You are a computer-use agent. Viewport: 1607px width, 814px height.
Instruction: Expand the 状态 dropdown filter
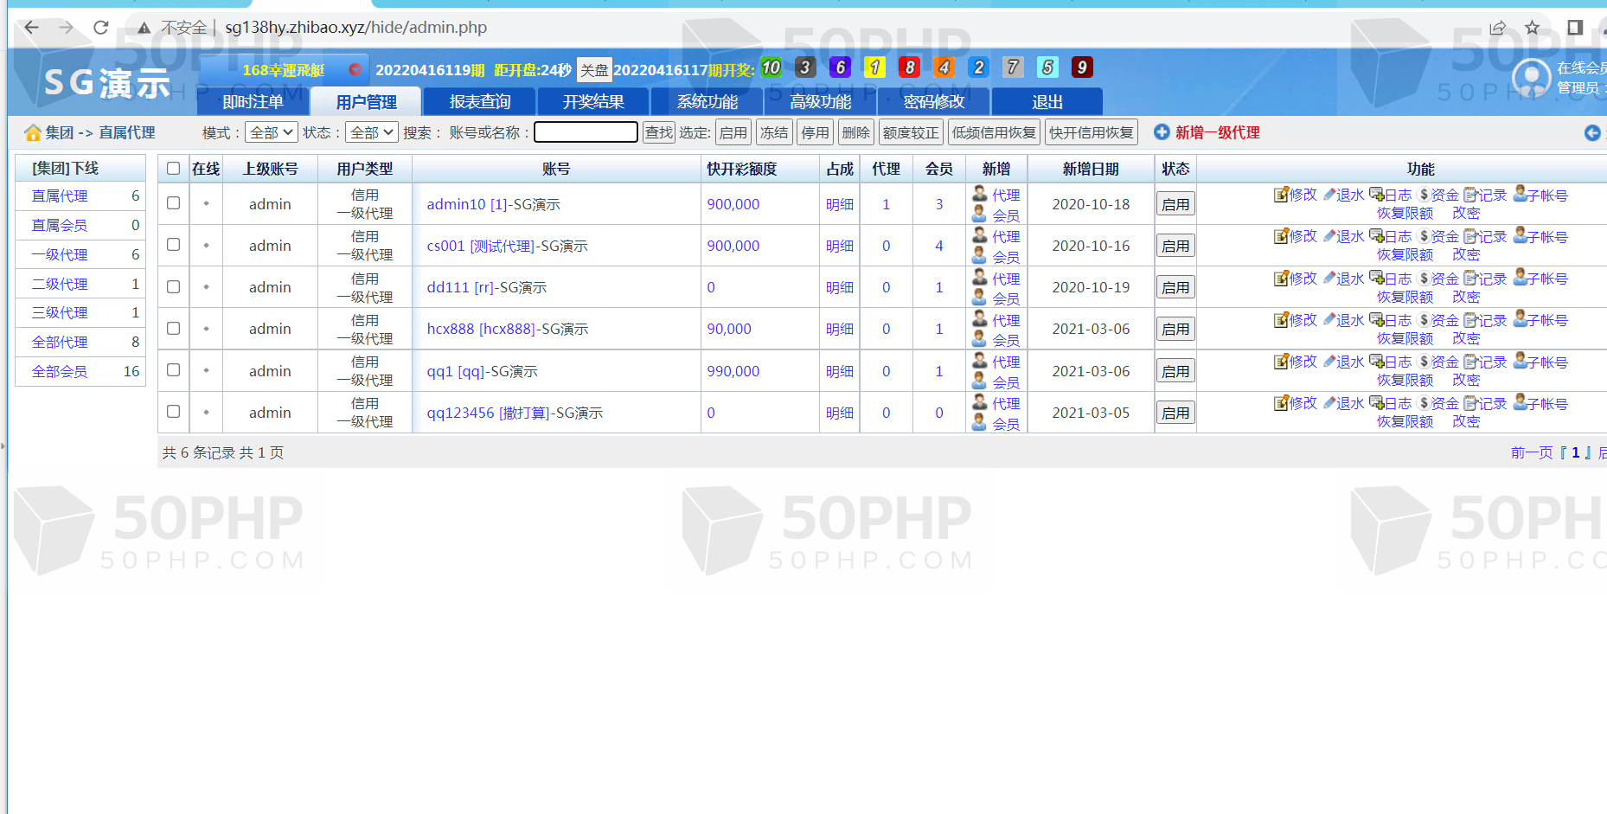(x=371, y=132)
